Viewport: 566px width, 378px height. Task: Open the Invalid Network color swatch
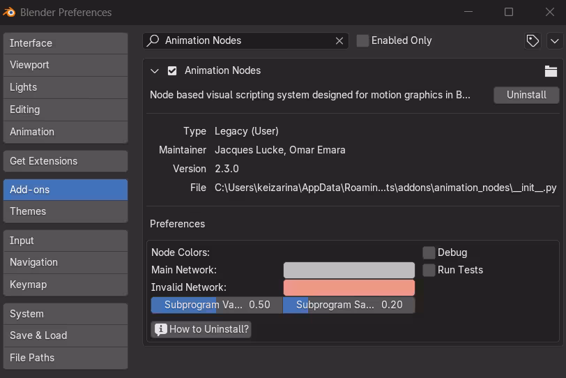349,287
